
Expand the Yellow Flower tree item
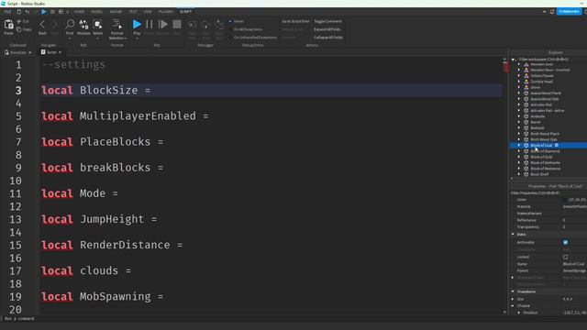519,75
